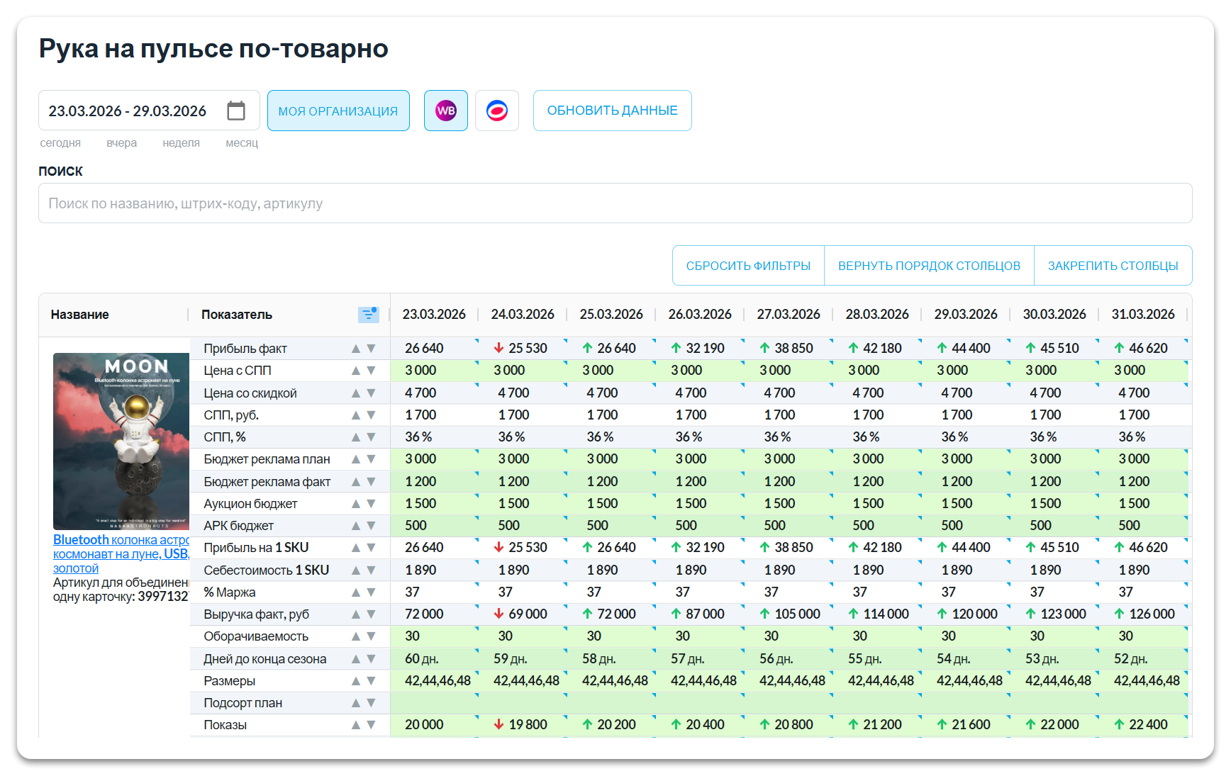Image resolution: width=1231 pixels, height=776 pixels.
Task: Open the calendar date picker icon
Action: 236,111
